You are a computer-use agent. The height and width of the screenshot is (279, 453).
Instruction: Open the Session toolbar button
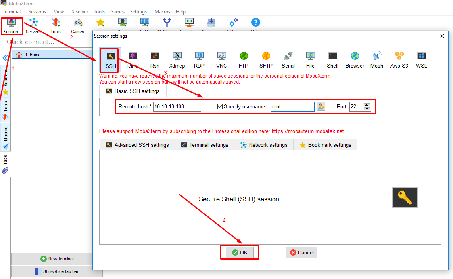11,26
